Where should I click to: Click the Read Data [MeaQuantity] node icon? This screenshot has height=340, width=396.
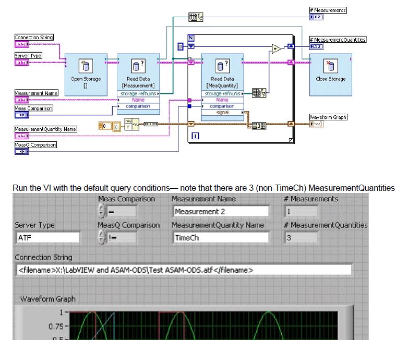click(223, 66)
